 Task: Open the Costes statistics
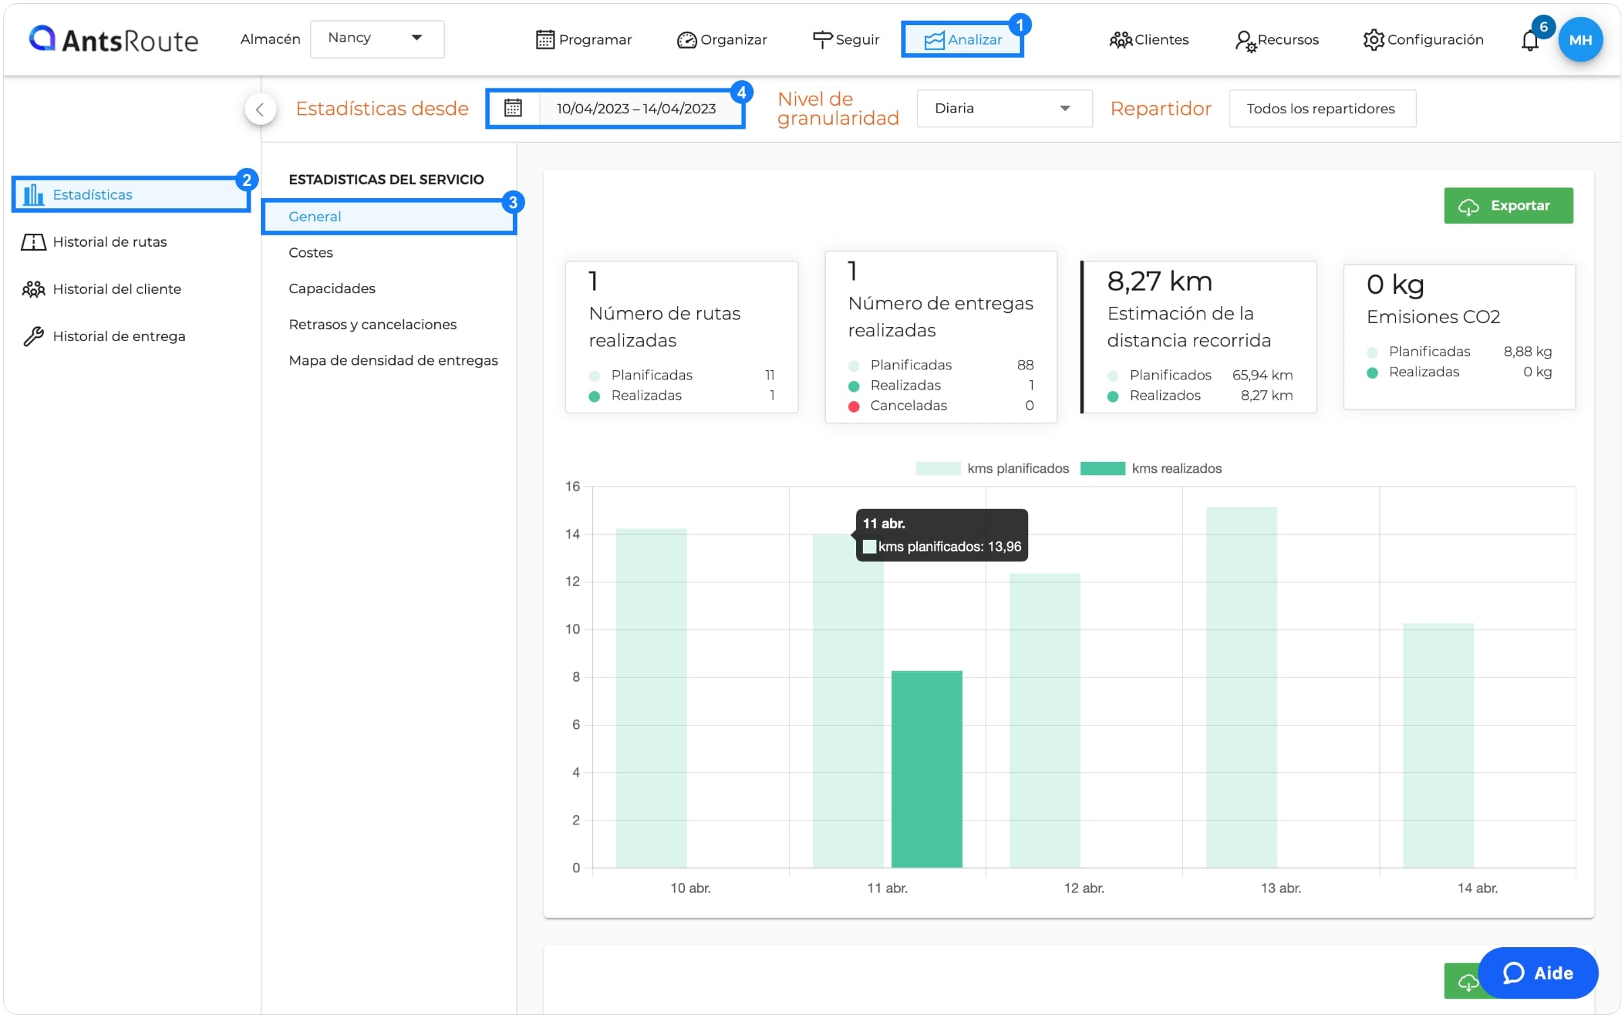(x=311, y=253)
